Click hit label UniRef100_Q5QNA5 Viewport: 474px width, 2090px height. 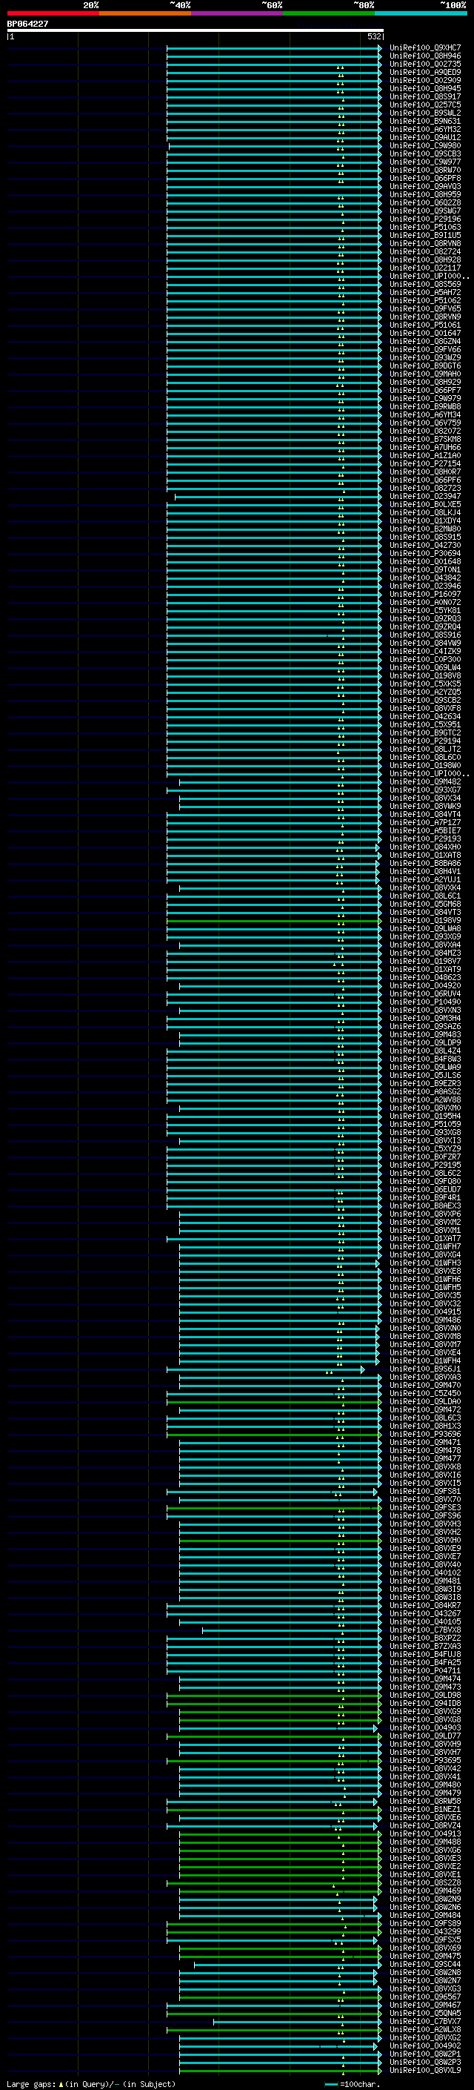click(425, 2013)
